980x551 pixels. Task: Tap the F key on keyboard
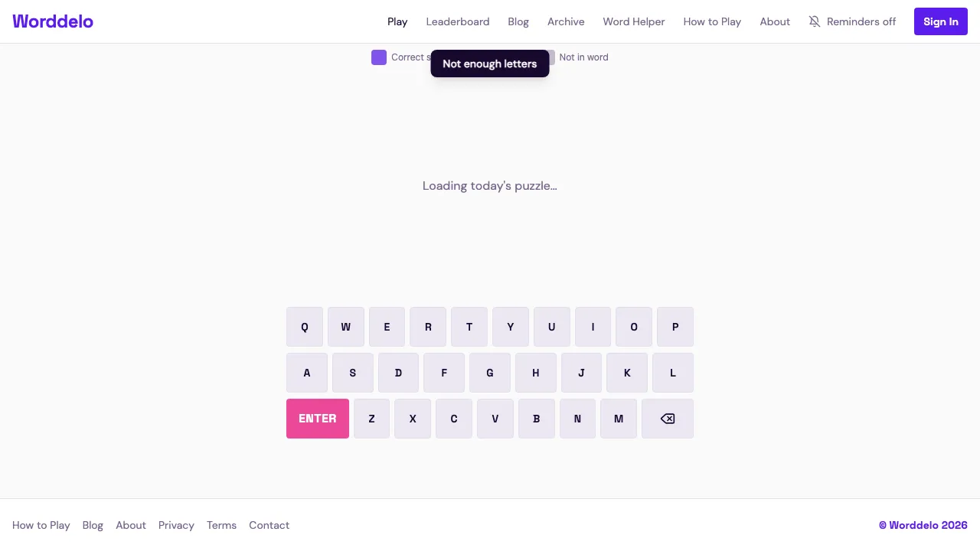tap(444, 373)
